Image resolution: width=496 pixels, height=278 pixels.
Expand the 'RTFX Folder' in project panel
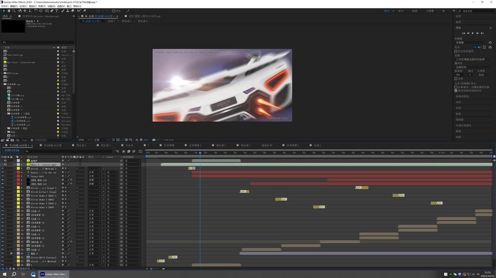(x=2, y=73)
